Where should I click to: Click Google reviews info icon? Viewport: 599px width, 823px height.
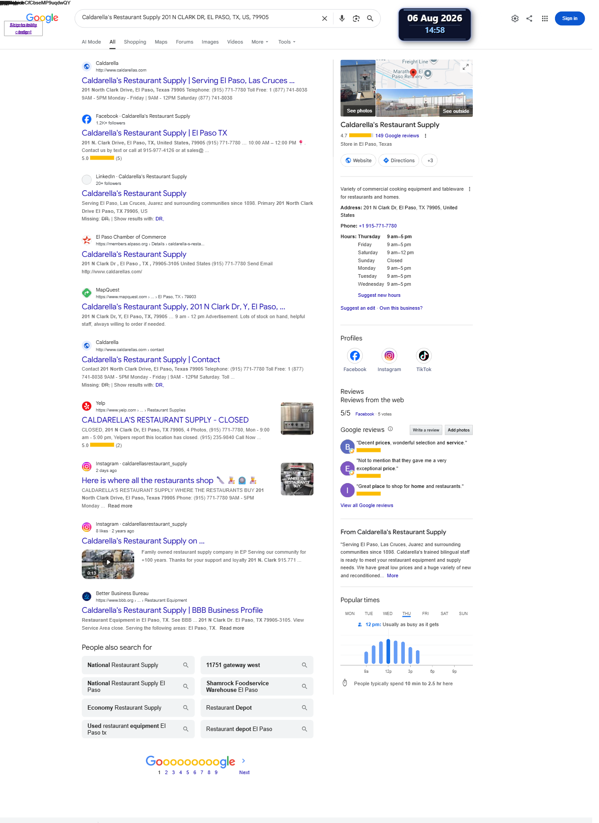390,429
